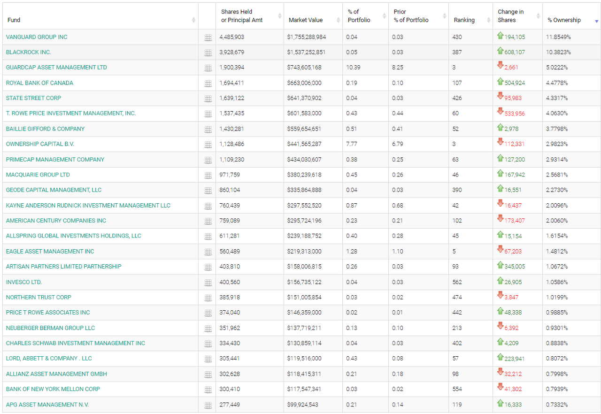Open STATE STREET CORP fund link

33,98
